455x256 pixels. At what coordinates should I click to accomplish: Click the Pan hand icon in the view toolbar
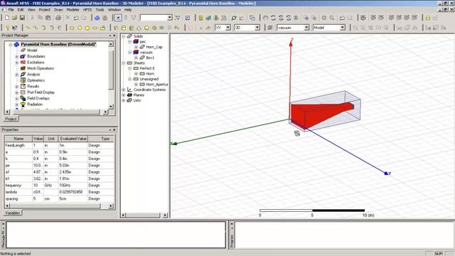[265, 18]
